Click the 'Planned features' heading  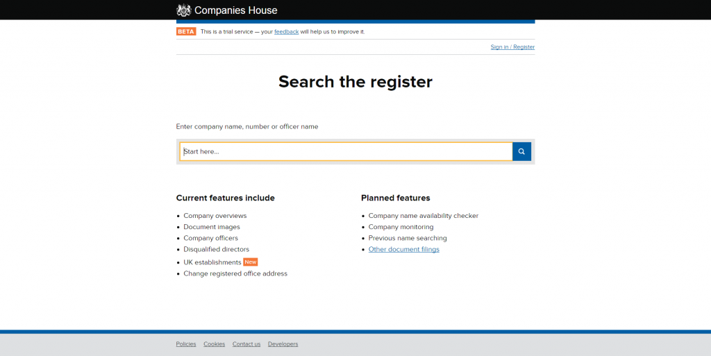[x=395, y=198]
